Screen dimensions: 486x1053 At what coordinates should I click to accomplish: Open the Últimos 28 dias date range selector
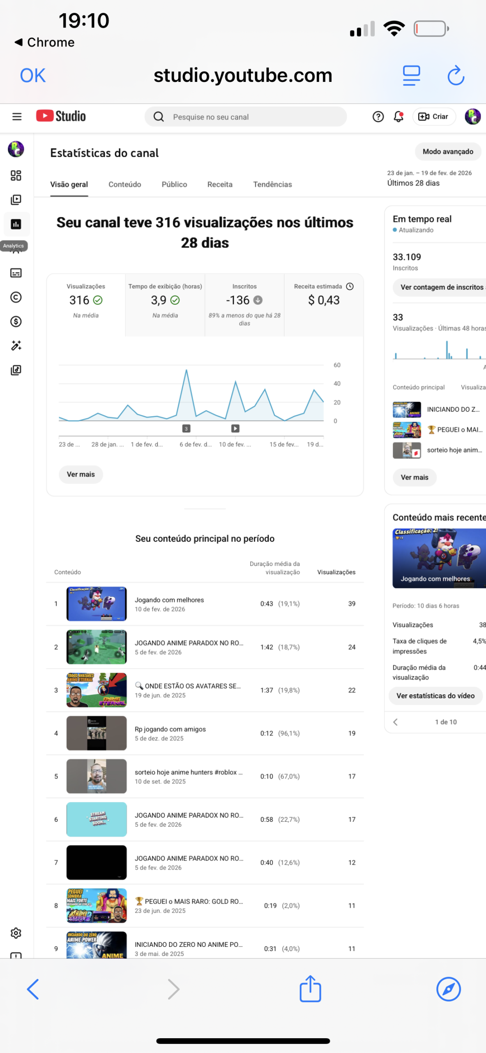tap(429, 179)
